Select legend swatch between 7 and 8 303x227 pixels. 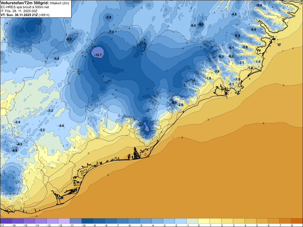point(285,221)
